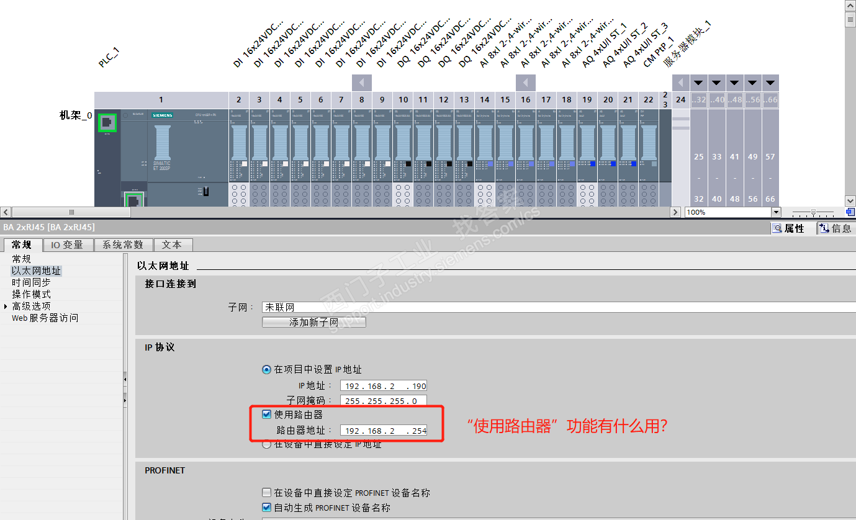Select the DI module in slot 2

tap(238, 158)
